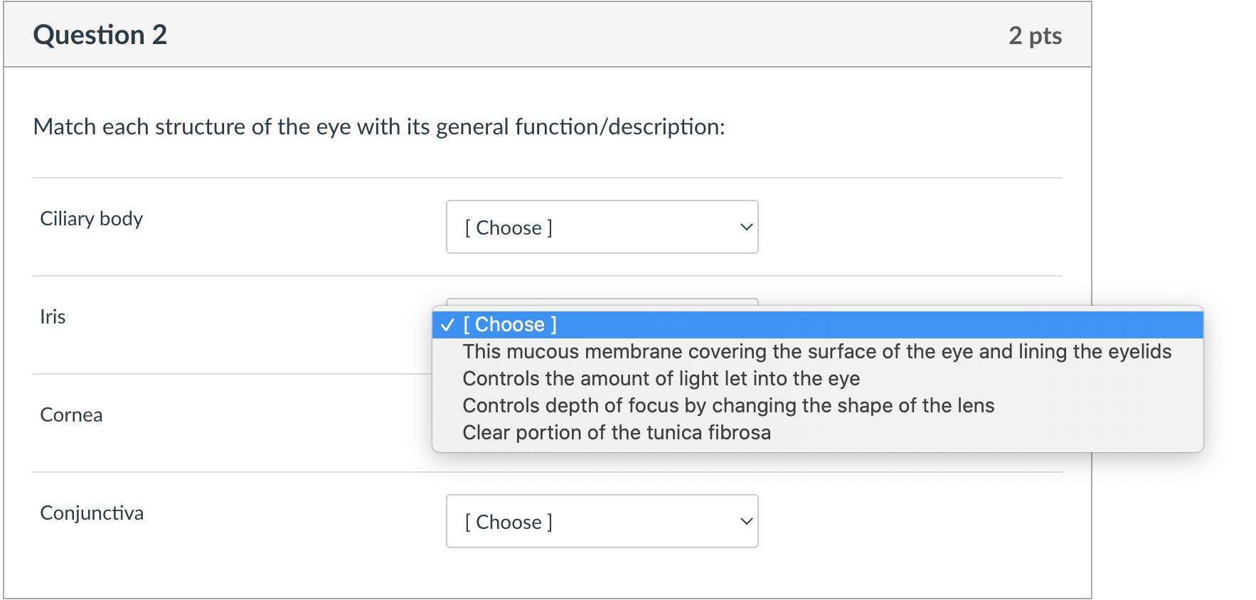Screen dimensions: 1256x600
Task: Click the Cornea structure label
Action: (x=71, y=415)
